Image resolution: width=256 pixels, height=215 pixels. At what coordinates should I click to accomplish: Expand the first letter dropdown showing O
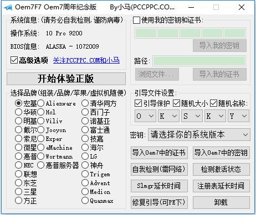(145, 116)
